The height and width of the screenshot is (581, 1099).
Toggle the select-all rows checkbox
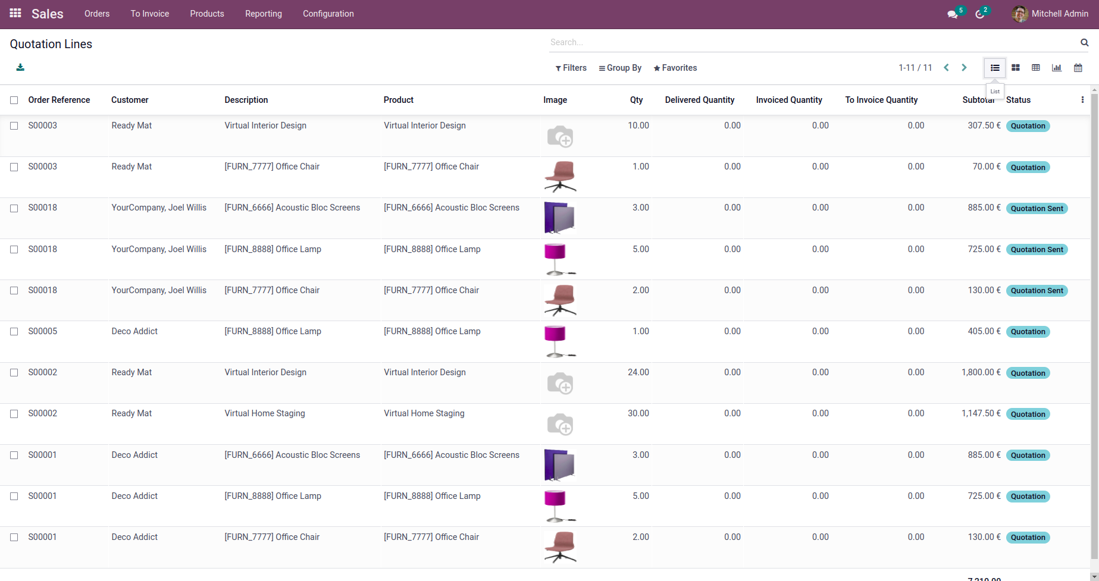click(x=14, y=100)
